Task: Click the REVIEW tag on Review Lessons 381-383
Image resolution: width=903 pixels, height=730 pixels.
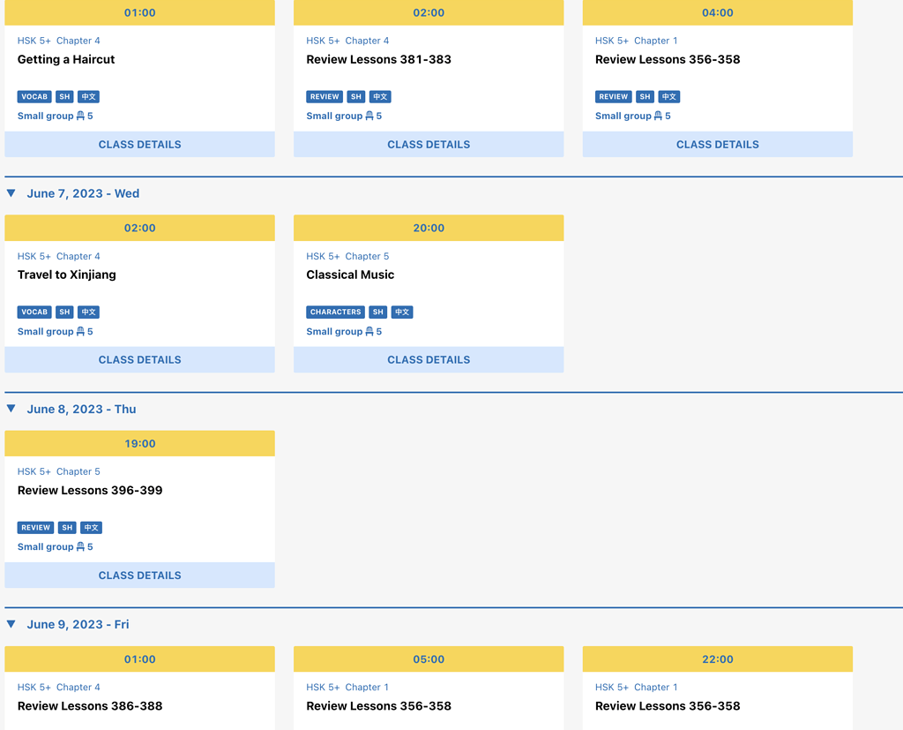Action: pyautogui.click(x=325, y=97)
